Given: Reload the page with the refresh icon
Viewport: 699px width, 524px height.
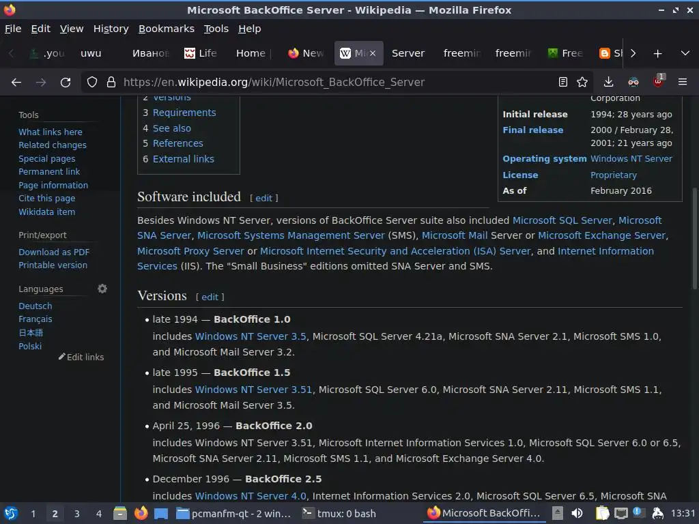Looking at the screenshot, I should 66,82.
